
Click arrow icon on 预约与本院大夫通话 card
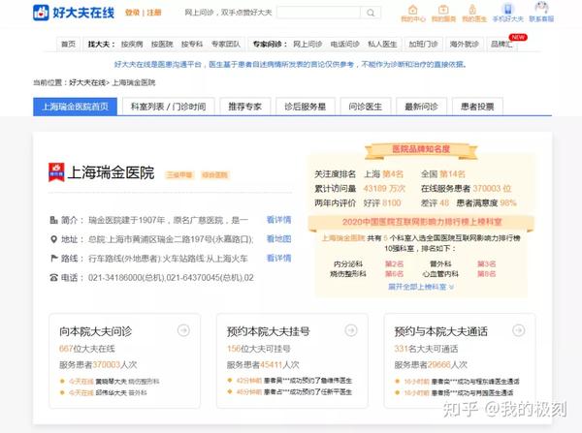(x=519, y=330)
